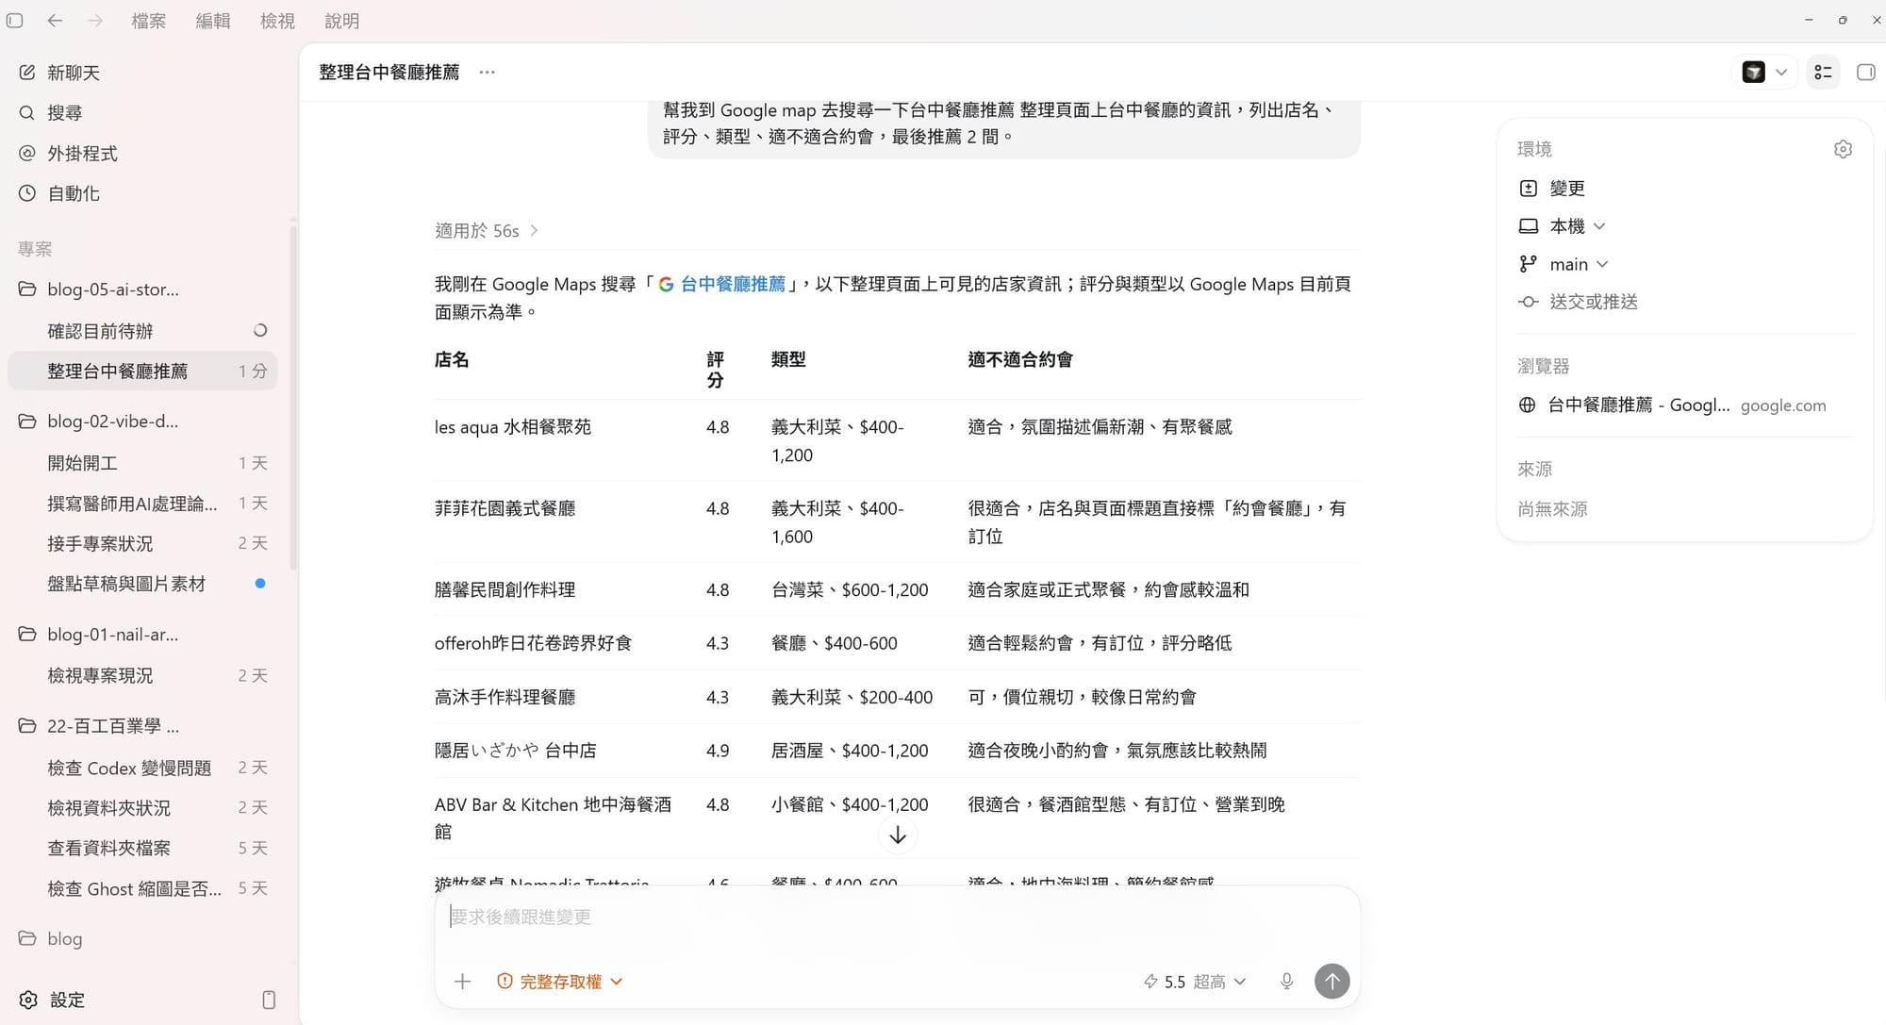
Task: Toggle the task list panel icon in header
Action: tap(1824, 73)
